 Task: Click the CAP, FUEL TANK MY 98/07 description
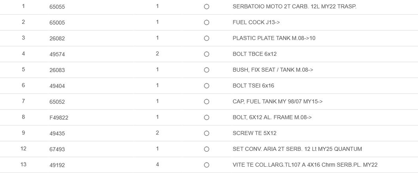point(277,102)
